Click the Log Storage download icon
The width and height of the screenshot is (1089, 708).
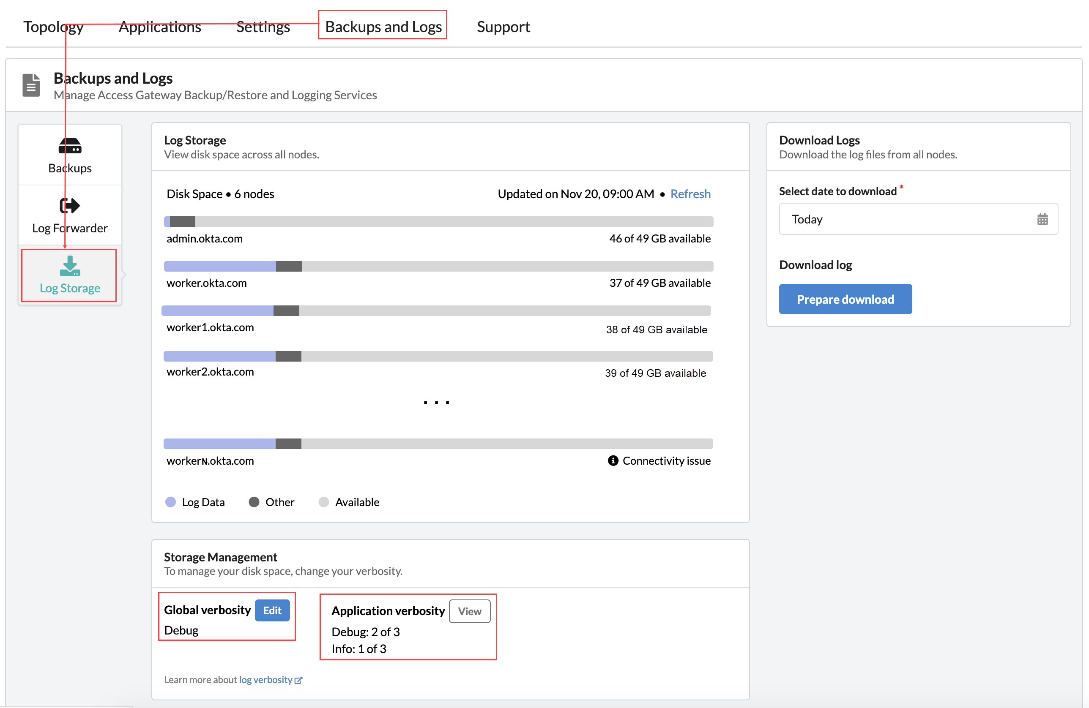(x=70, y=266)
